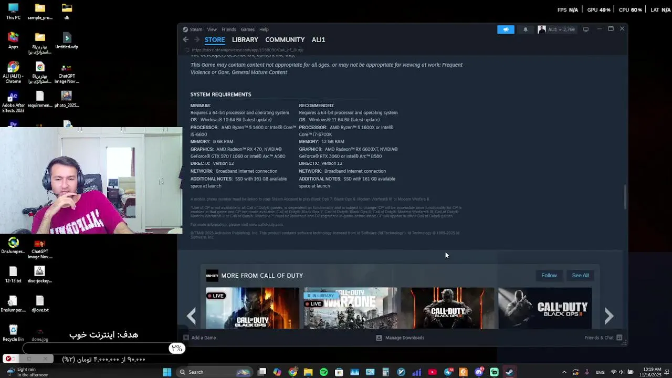This screenshot has height=378, width=672.
Task: Click Add a Game
Action: (x=199, y=338)
